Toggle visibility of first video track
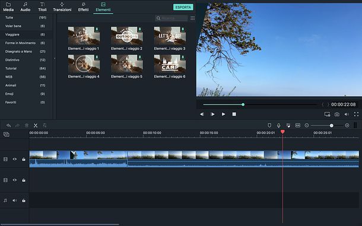This screenshot has height=226, width=362. click(x=15, y=159)
